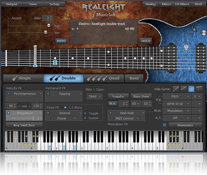Enable the Toggle pedal checkbox
Screen dimensions: 207x175
85,113
